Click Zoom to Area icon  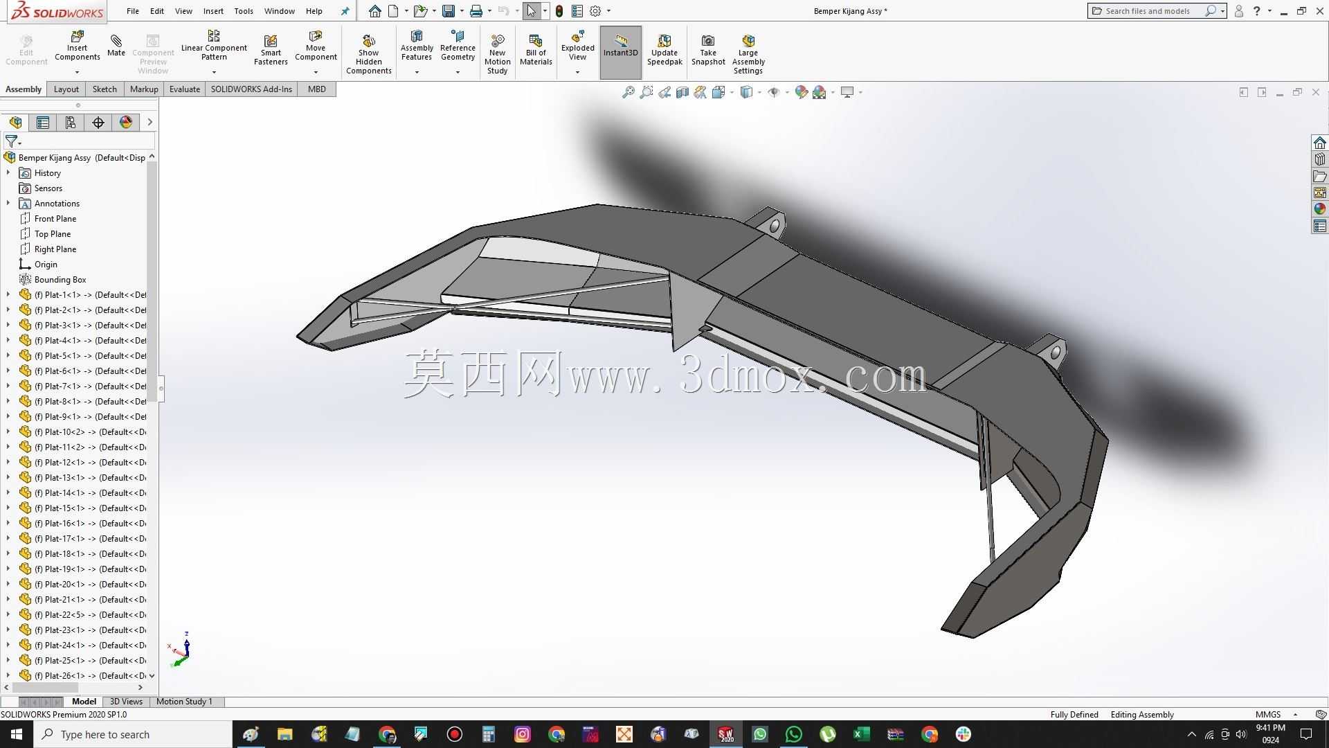(x=646, y=92)
